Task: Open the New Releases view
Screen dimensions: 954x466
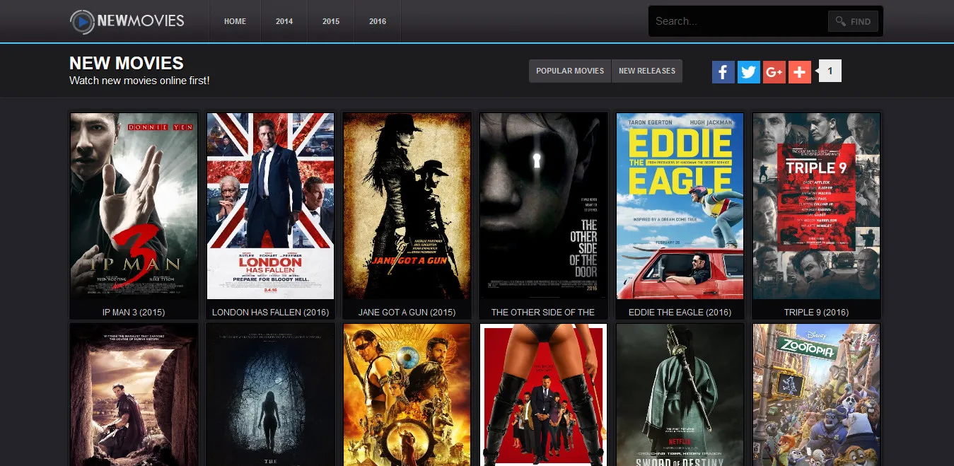Action: tap(647, 71)
